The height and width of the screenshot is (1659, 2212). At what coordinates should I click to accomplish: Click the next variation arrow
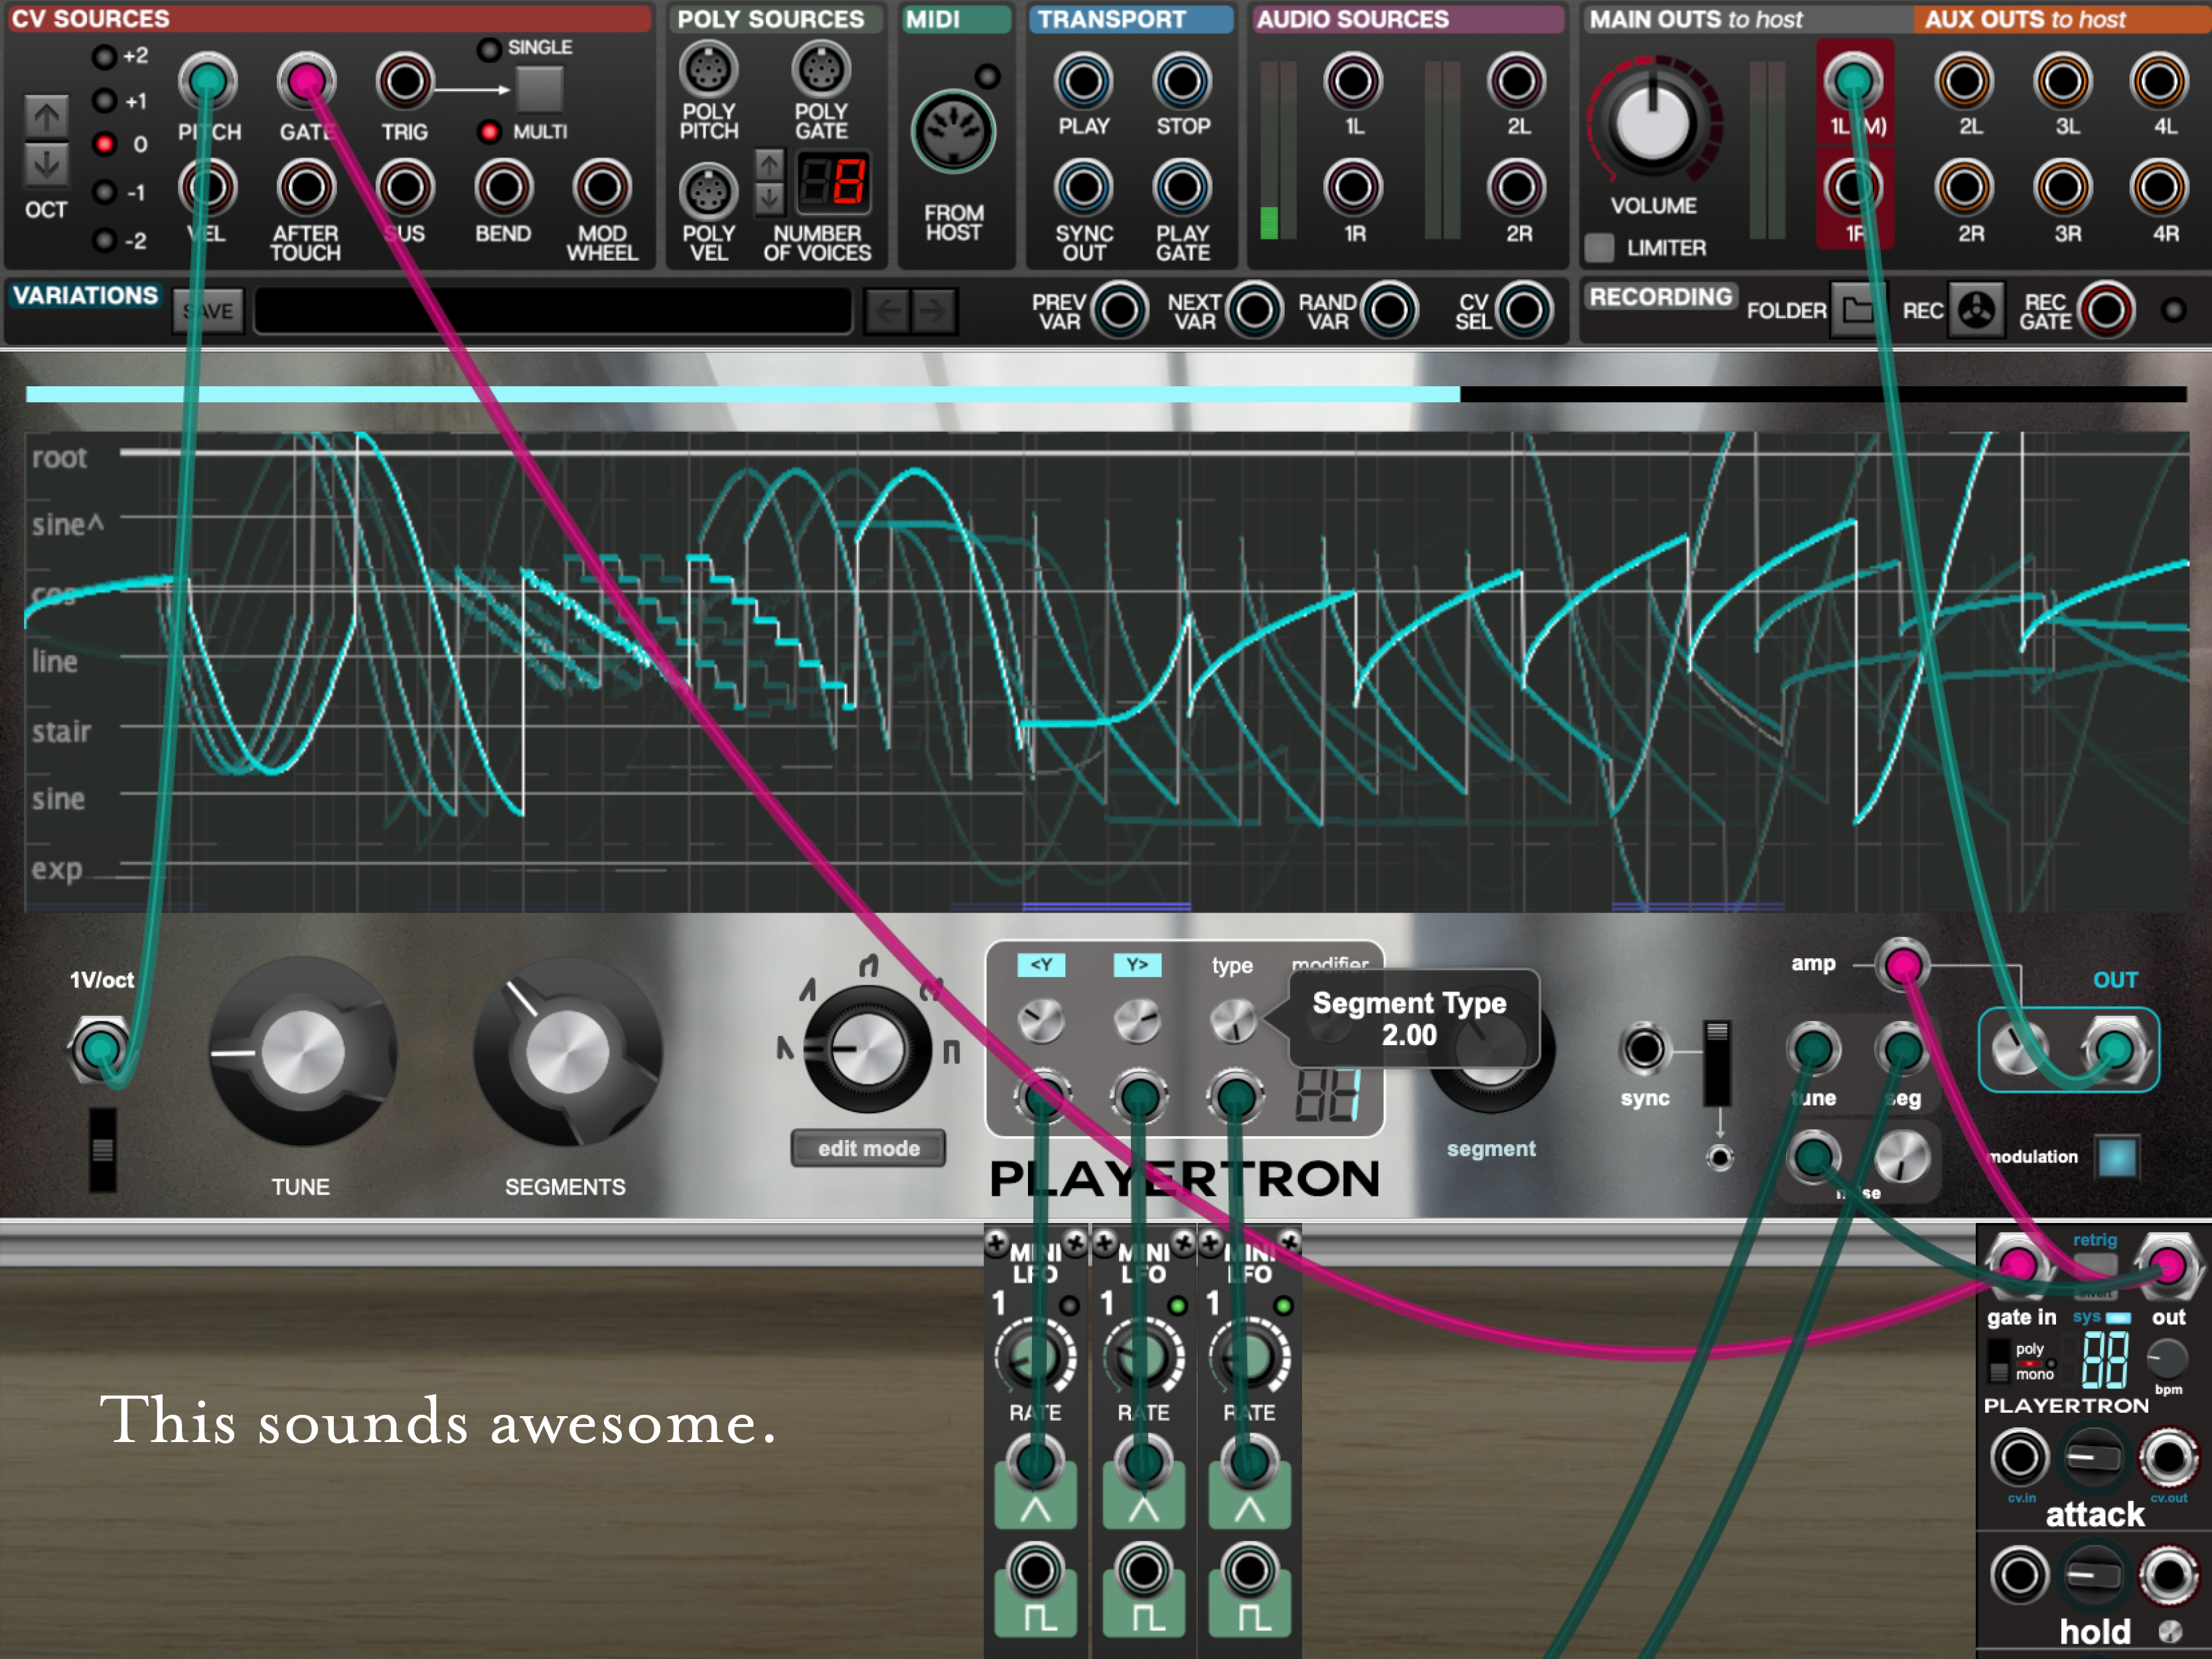point(933,311)
